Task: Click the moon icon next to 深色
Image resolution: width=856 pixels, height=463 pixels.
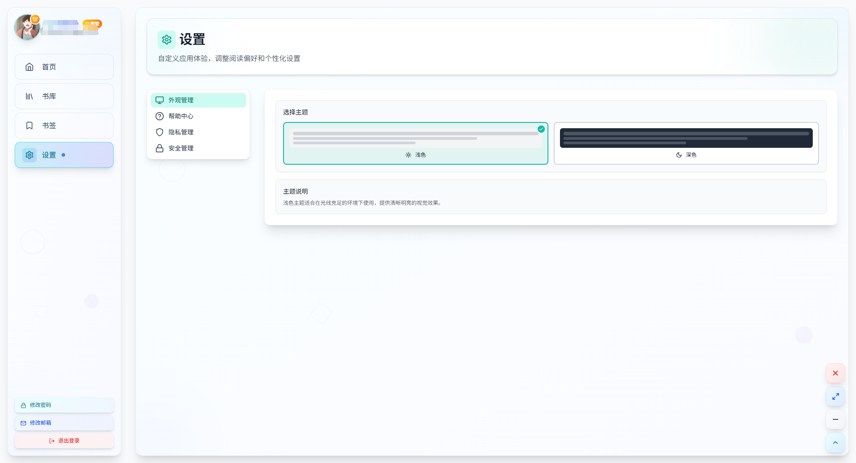Action: (x=679, y=155)
